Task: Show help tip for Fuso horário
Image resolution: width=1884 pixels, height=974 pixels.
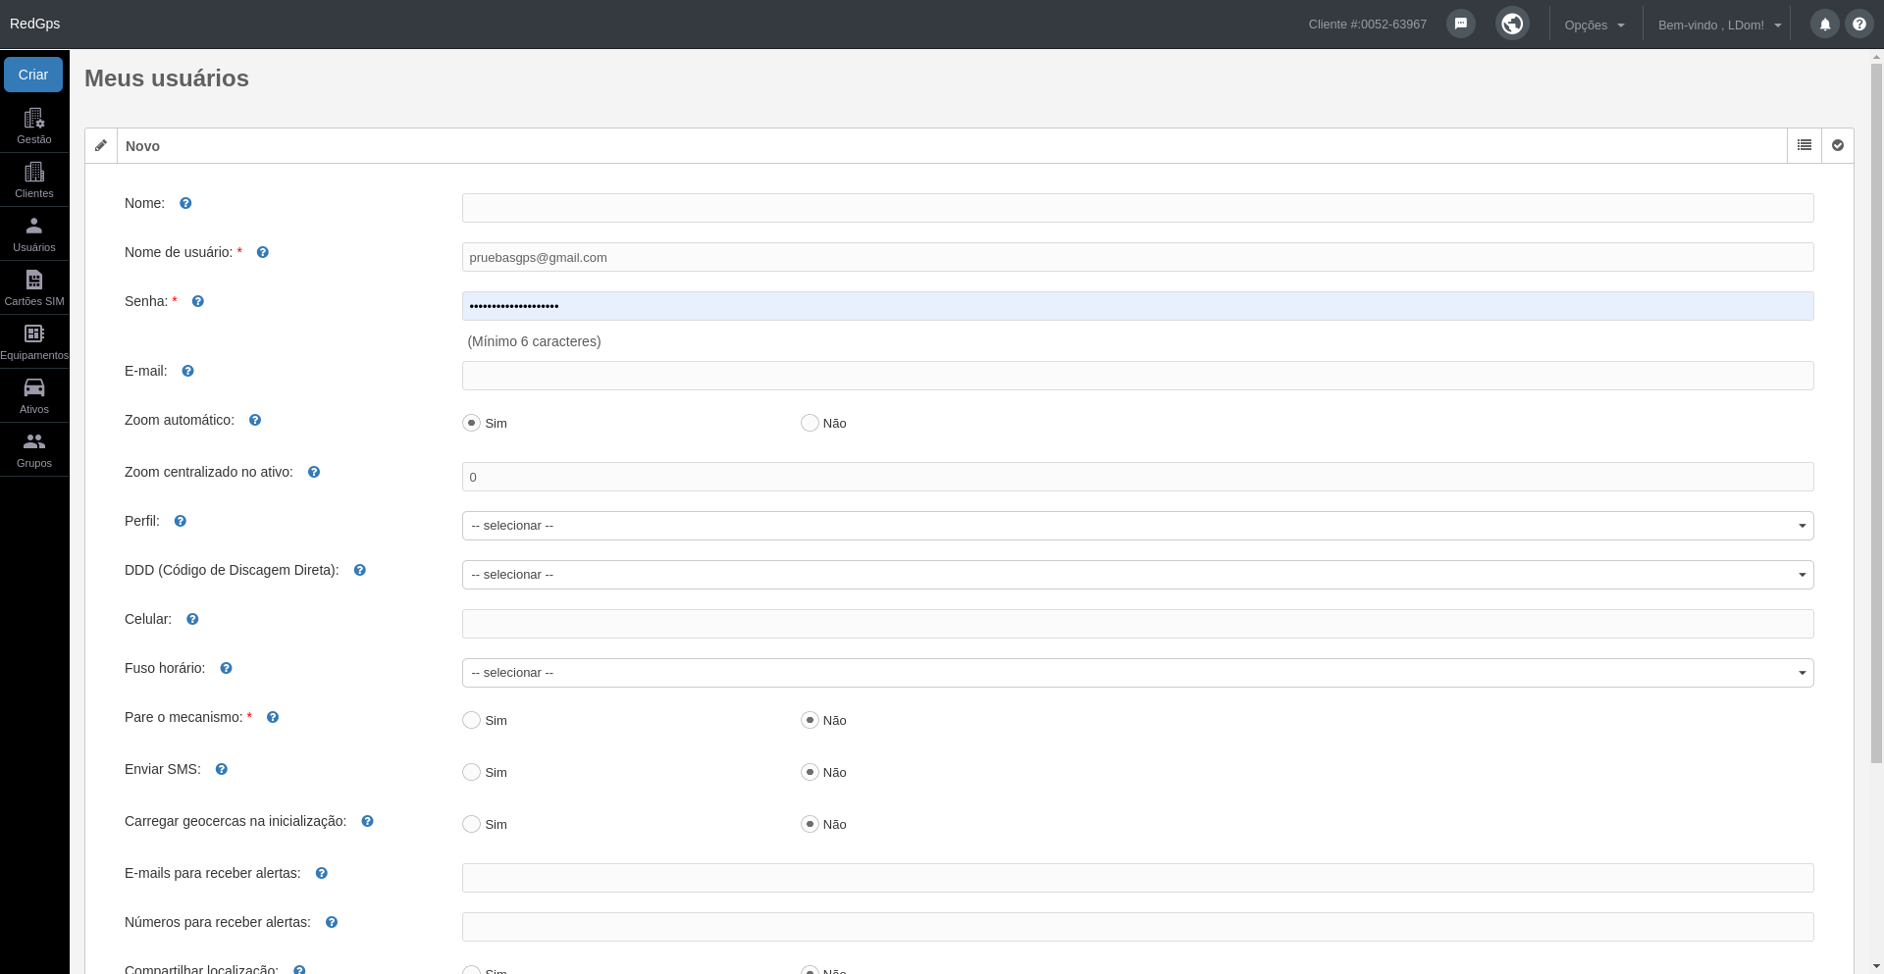Action: (x=227, y=668)
